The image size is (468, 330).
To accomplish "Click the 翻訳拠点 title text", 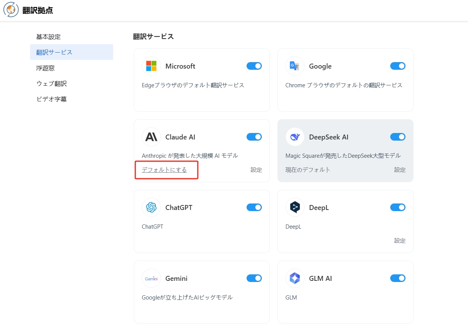I will (38, 10).
